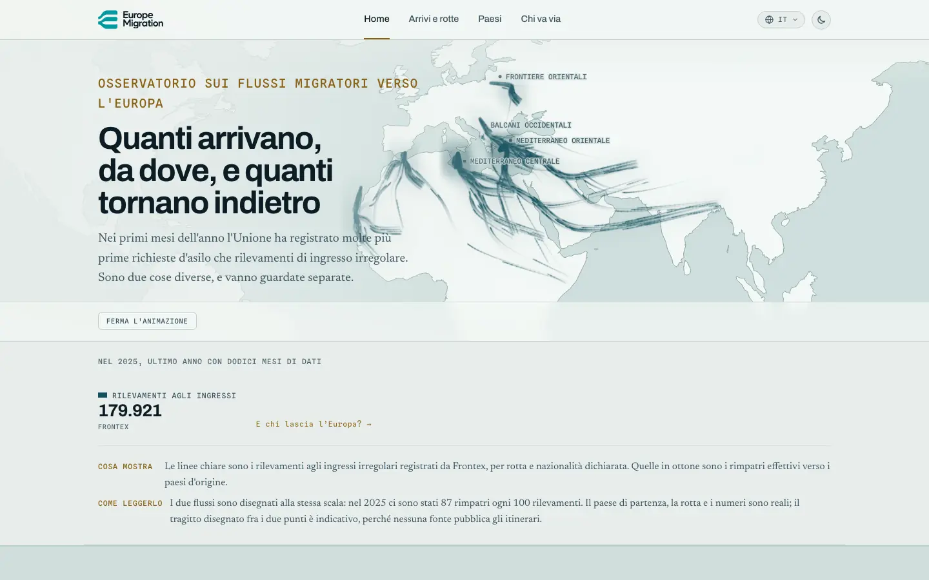This screenshot has height=580, width=929.
Task: Click the Osservatorio sui flussi migratori heading
Action: point(258,93)
